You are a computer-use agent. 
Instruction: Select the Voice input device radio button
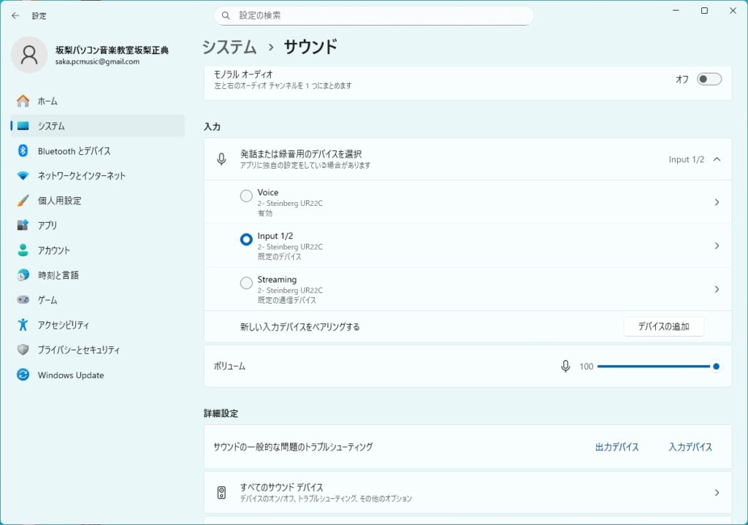click(246, 196)
